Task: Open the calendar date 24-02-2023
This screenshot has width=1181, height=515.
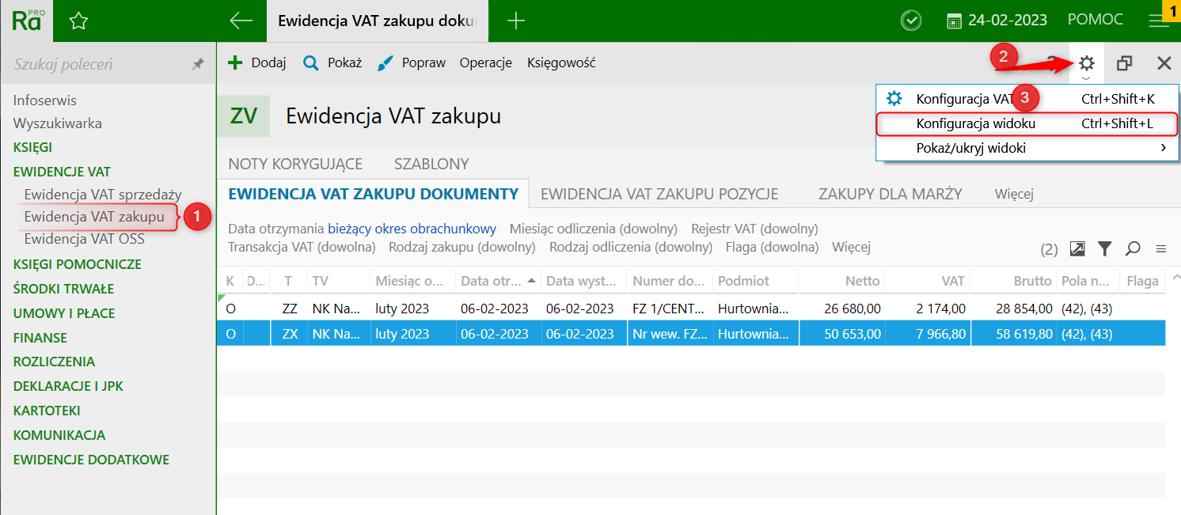Action: click(997, 21)
